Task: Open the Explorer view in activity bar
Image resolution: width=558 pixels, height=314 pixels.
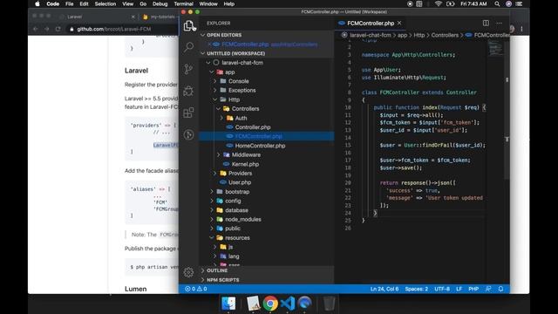Action: tap(188, 25)
